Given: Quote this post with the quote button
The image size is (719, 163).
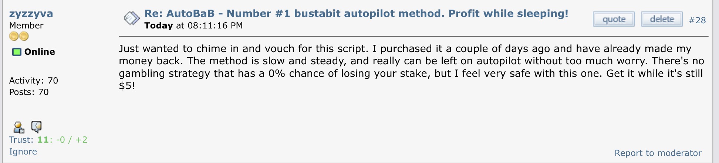Looking at the screenshot, I should pyautogui.click(x=614, y=19).
